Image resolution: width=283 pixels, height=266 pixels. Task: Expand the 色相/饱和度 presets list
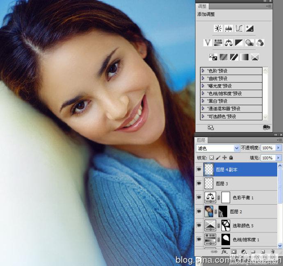[203, 93]
